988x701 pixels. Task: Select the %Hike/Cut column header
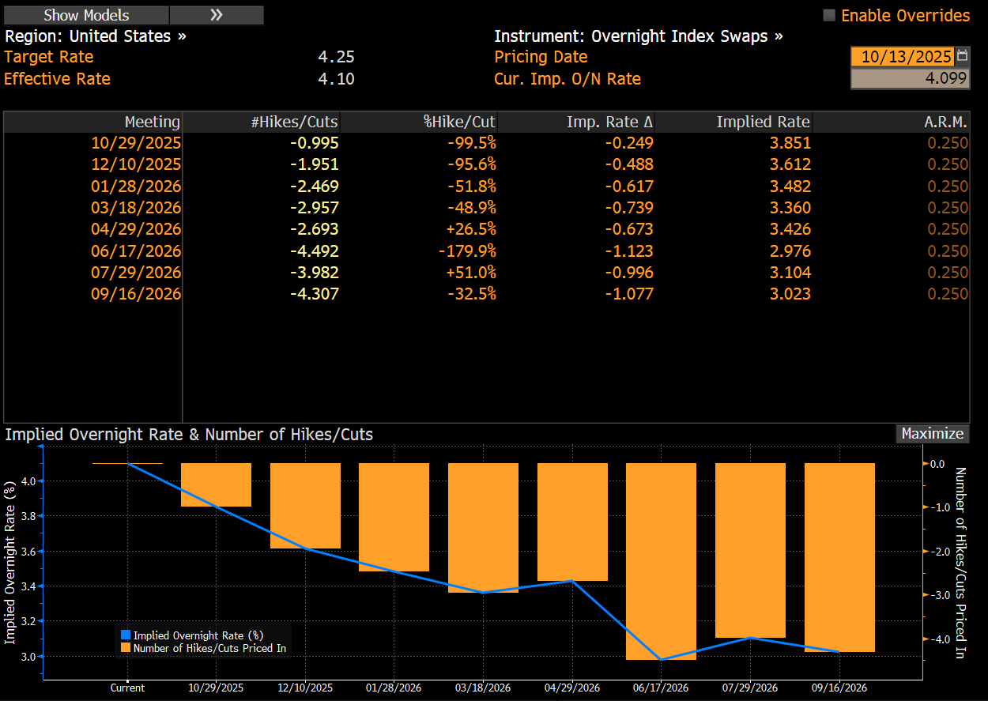point(458,122)
